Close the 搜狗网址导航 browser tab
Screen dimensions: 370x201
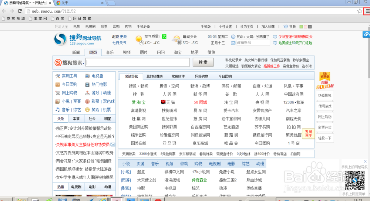[50, 3]
